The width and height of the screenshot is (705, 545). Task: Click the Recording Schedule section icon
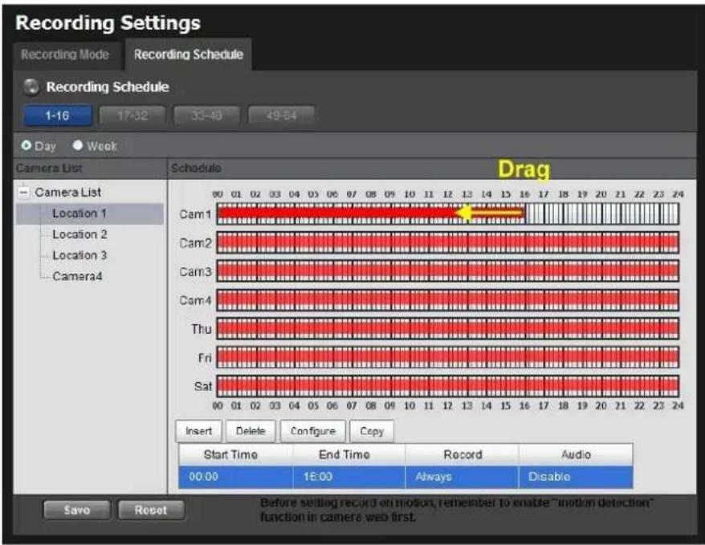point(31,87)
